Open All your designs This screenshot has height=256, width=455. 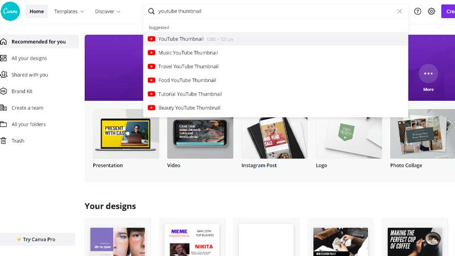click(29, 58)
